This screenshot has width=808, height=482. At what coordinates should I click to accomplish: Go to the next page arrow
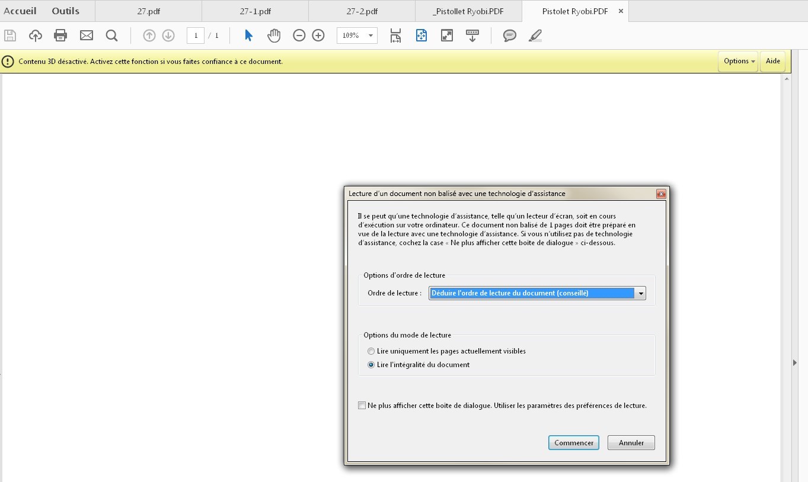pos(168,36)
